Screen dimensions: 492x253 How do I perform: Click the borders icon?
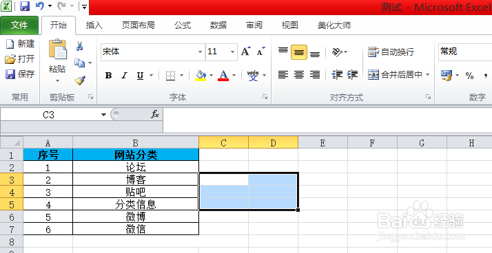170,76
